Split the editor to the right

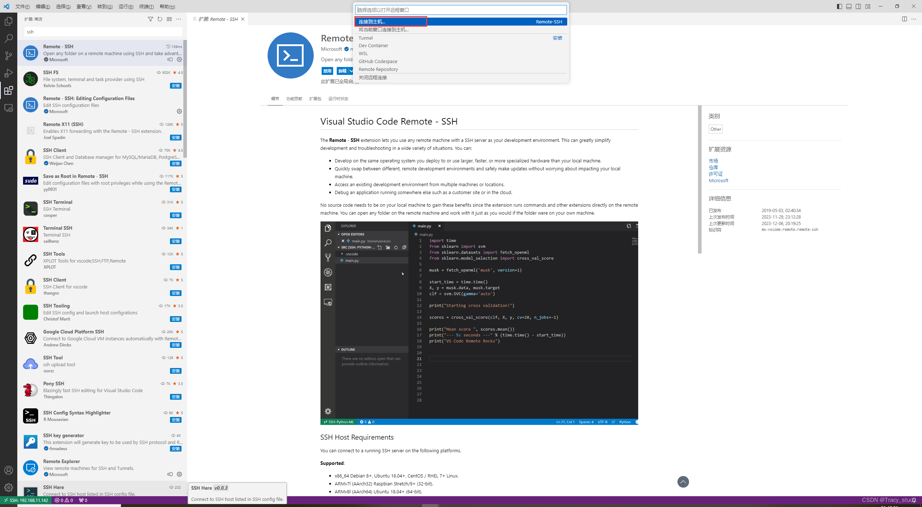pyautogui.click(x=904, y=19)
